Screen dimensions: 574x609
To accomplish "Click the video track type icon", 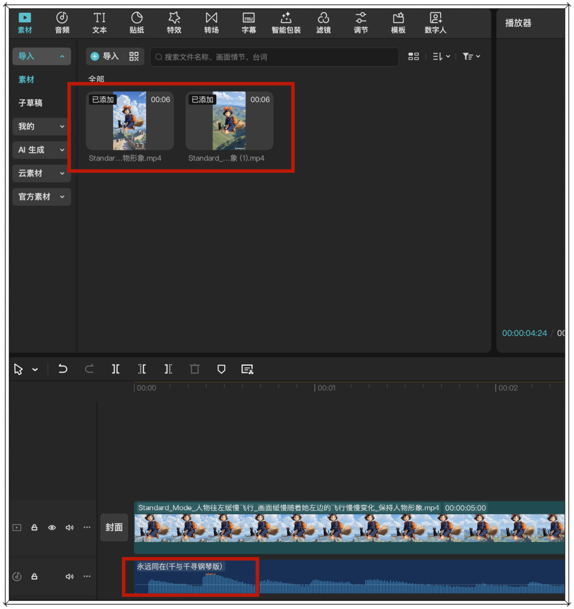I will click(x=16, y=528).
